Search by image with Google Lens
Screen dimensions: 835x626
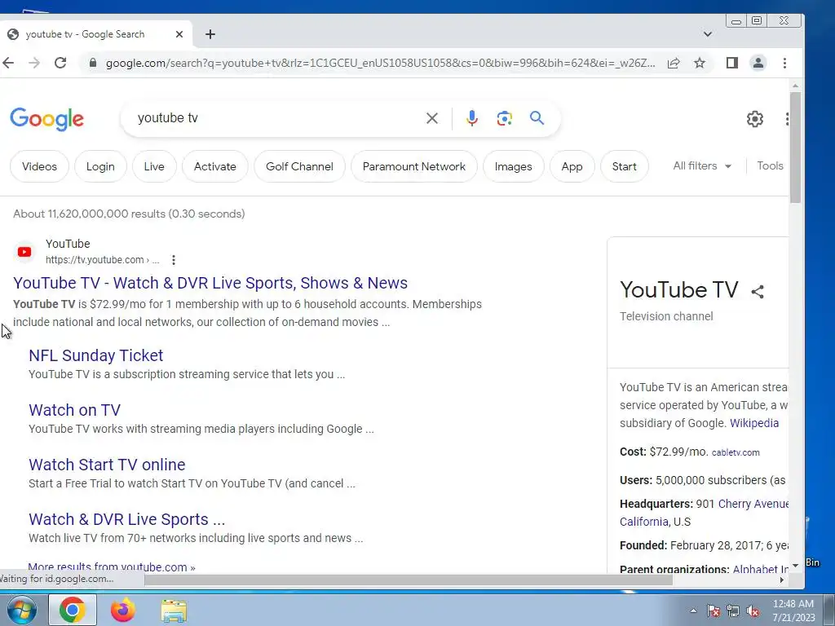pos(504,118)
